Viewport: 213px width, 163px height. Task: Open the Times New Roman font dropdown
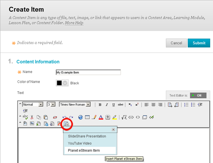(x=75, y=104)
